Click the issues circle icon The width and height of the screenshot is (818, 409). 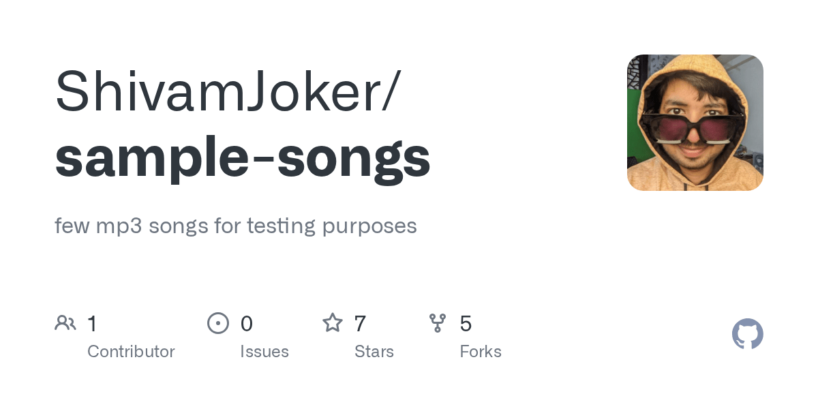(x=217, y=323)
